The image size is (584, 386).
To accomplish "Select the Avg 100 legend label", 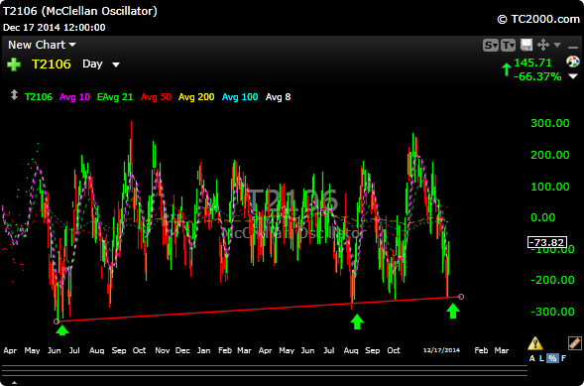I will pyautogui.click(x=240, y=97).
